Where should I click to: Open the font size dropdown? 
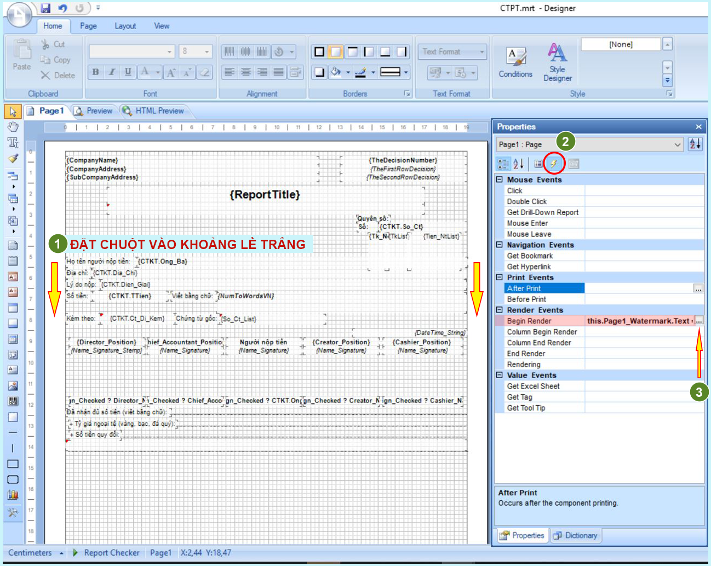coord(207,52)
